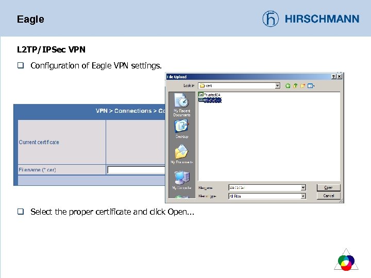Select the TrustedCA certificate file
The width and height of the screenshot is (371, 278).
[210, 95]
